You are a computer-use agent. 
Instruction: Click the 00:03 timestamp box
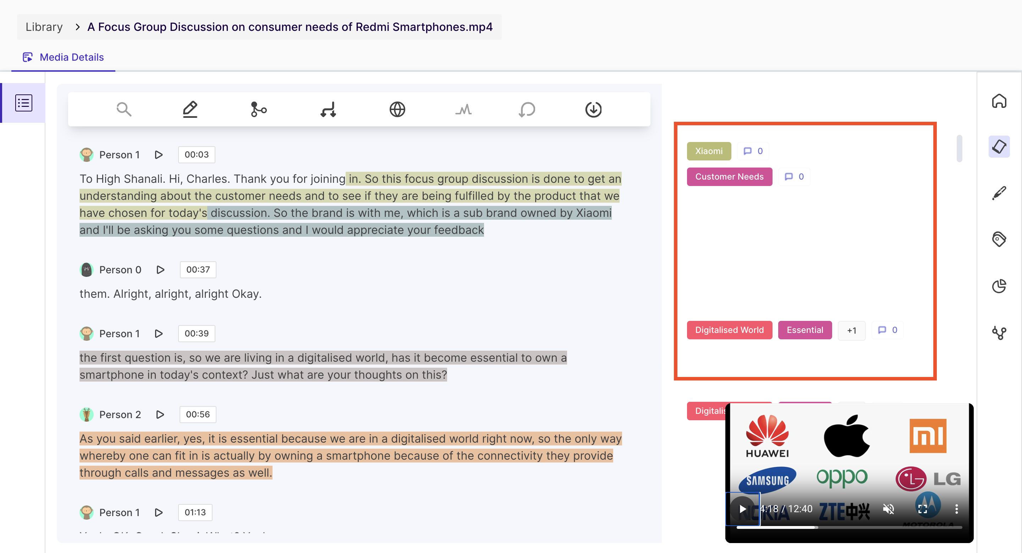point(196,155)
